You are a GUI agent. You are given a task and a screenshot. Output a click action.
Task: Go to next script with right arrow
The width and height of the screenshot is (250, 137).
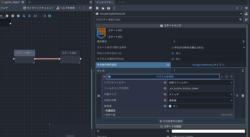click(x=84, y=8)
